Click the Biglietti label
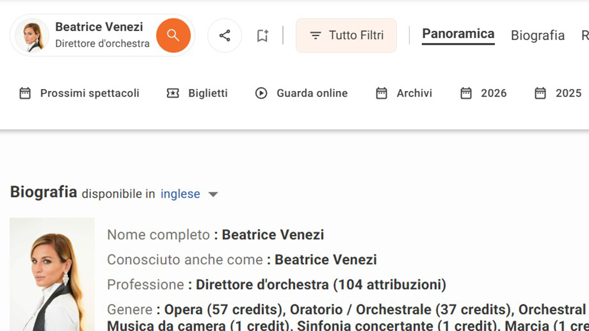589x331 pixels. point(208,93)
